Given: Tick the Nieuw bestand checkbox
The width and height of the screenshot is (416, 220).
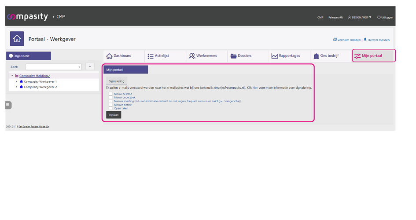Looking at the screenshot, I should pos(110,94).
